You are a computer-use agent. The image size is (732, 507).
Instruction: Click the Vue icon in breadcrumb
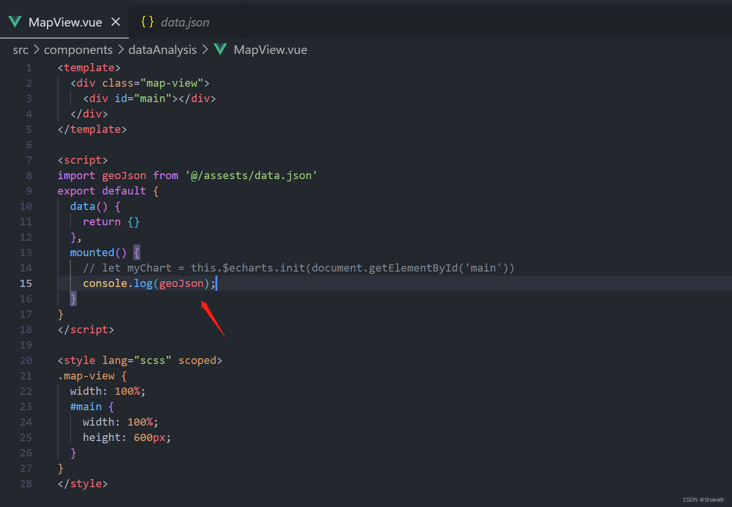click(220, 49)
